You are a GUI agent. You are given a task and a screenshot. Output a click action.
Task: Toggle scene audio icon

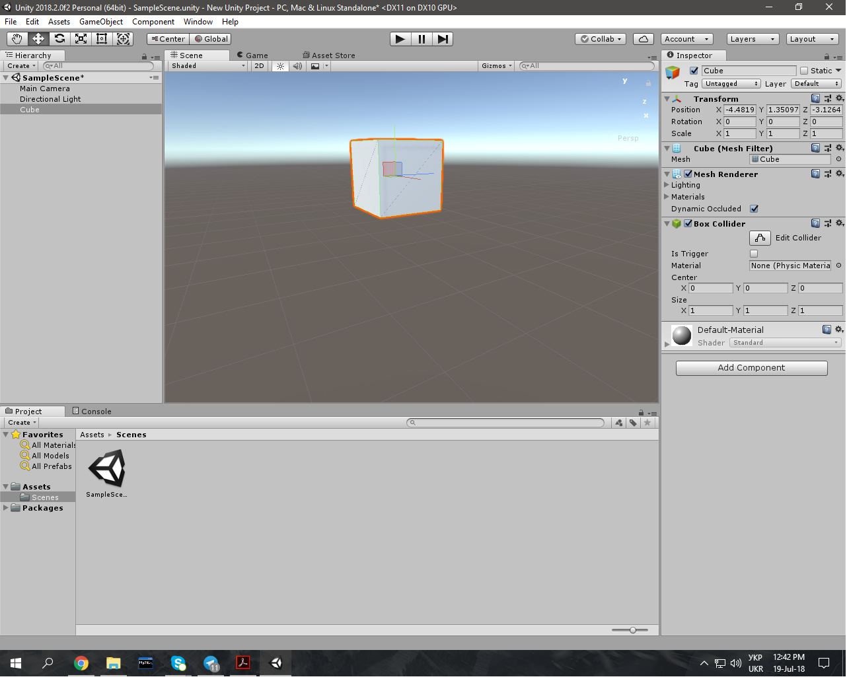297,66
